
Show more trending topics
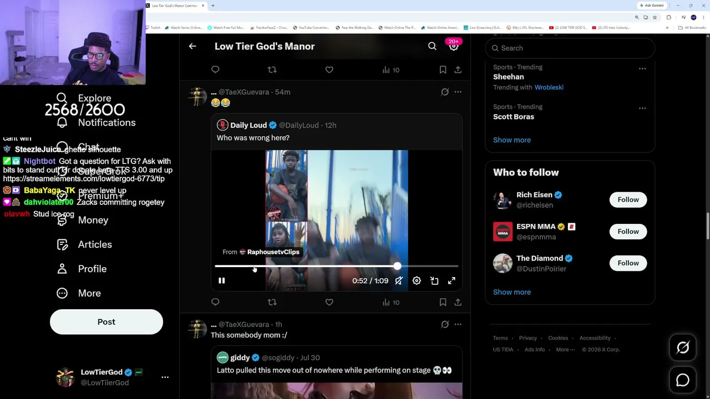point(512,140)
